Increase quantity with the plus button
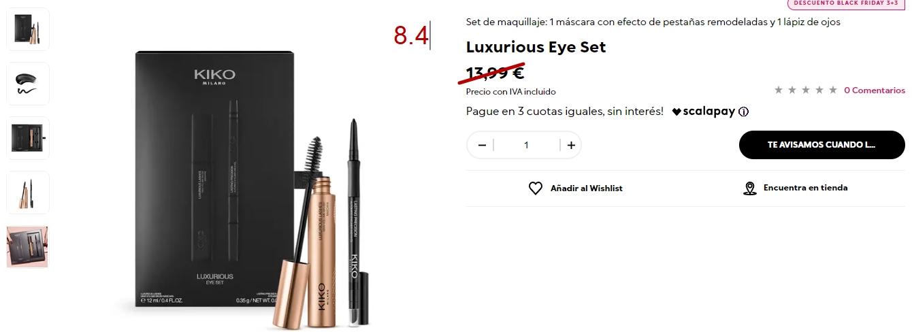This screenshot has height=332, width=912. [571, 145]
